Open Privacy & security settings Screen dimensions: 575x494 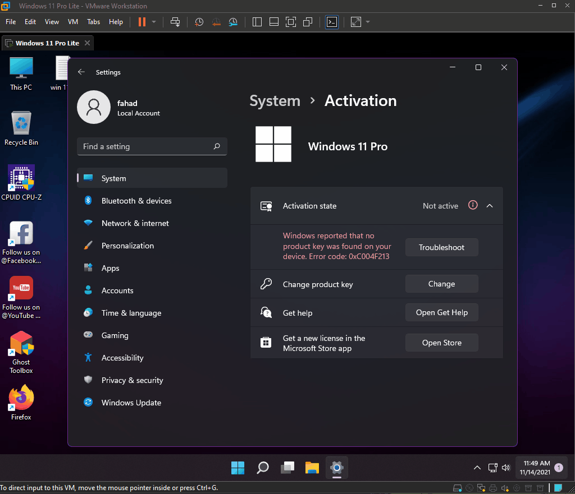pyautogui.click(x=152, y=380)
